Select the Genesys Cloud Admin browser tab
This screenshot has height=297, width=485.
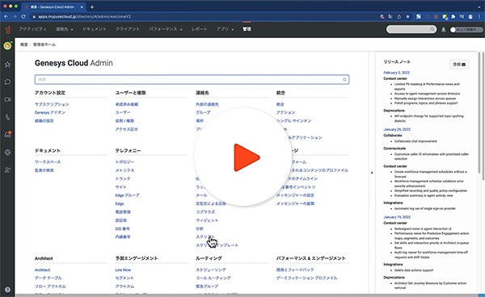click(x=54, y=6)
